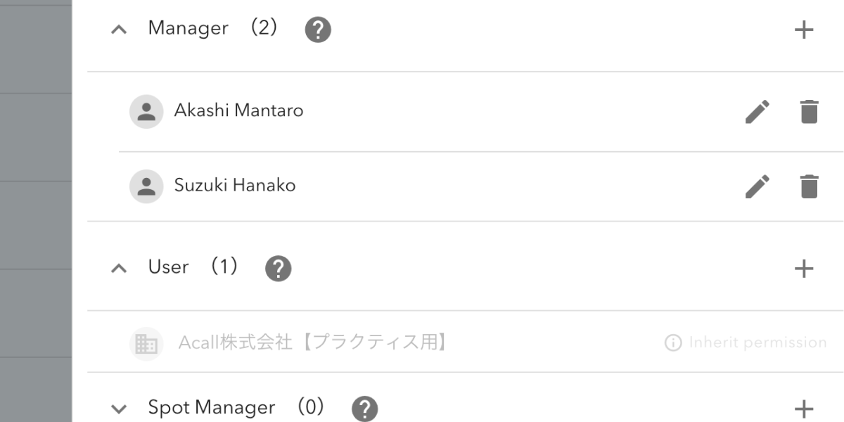Collapse the Manager section chevron
Viewport: 844px width, 422px height.
[119, 30]
